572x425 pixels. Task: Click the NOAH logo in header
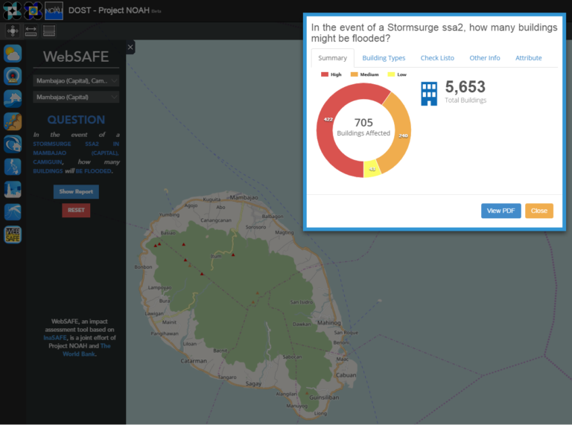pyautogui.click(x=54, y=10)
